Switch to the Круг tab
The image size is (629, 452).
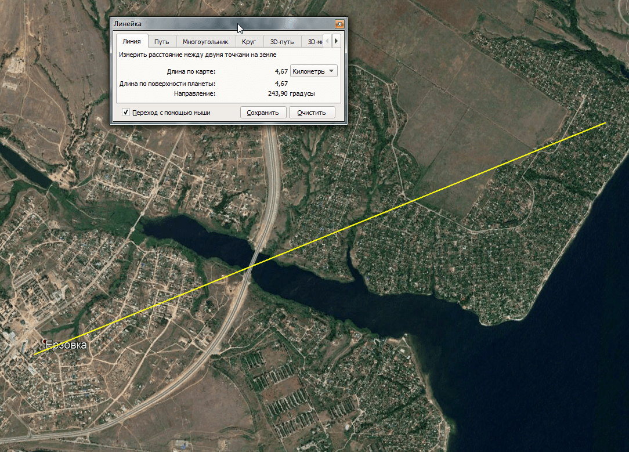(249, 42)
